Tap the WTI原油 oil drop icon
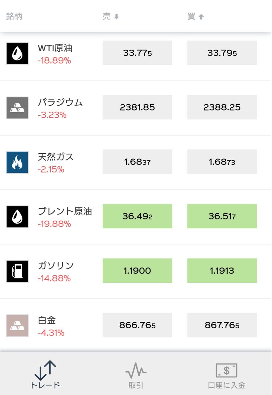Viewport: 272px width, 395px height. tap(17, 53)
